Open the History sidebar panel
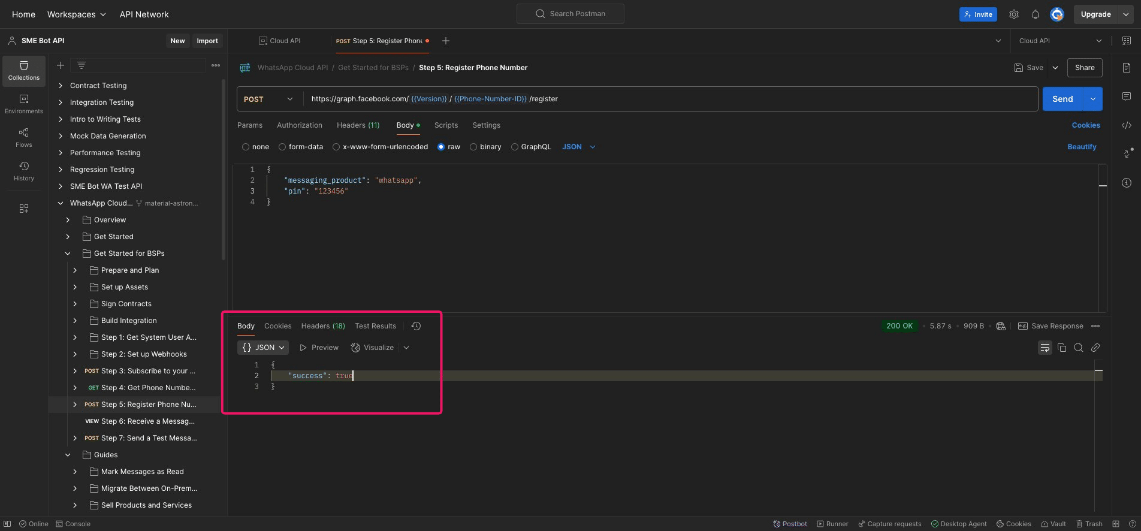 click(24, 171)
